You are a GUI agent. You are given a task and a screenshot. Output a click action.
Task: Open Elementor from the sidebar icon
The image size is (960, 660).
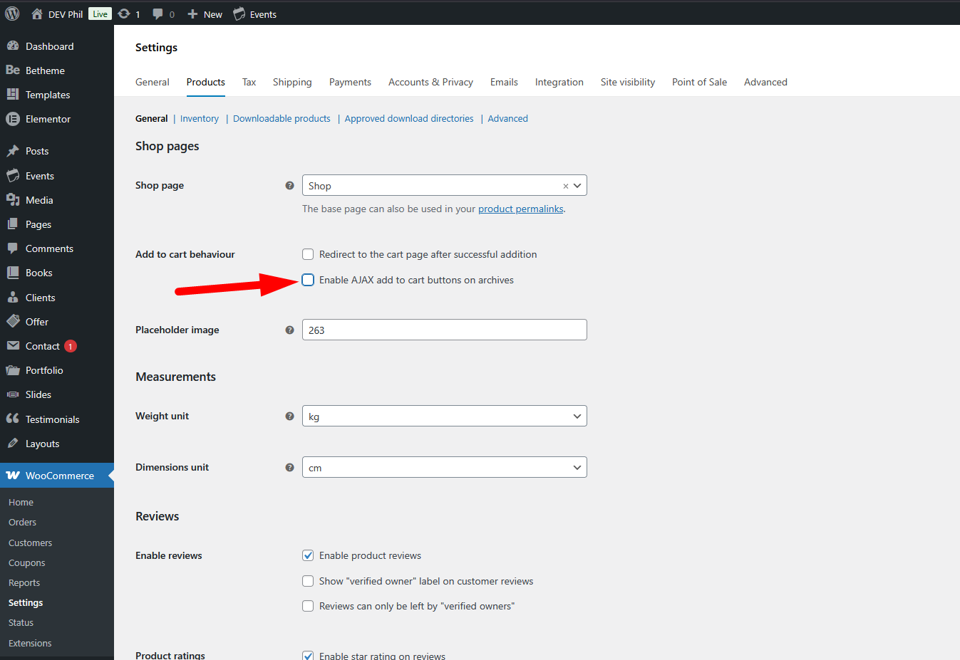[12, 119]
